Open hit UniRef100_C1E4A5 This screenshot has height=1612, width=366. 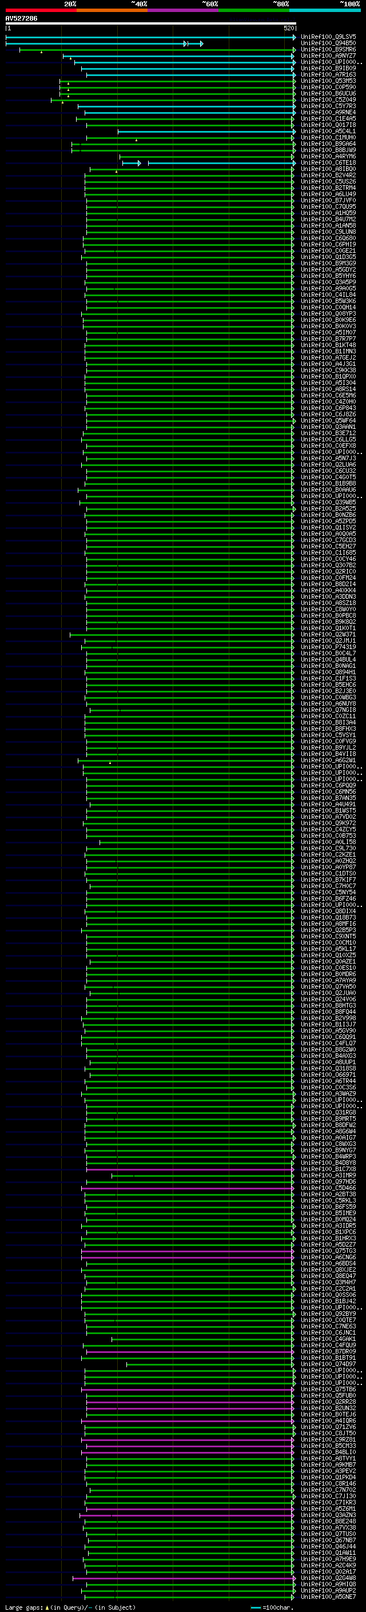(x=328, y=118)
